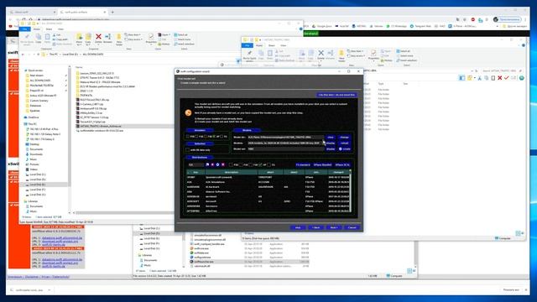
Task: Click up-arrow icon in ALL DOWNLOADS address bar
Action: click(38, 54)
